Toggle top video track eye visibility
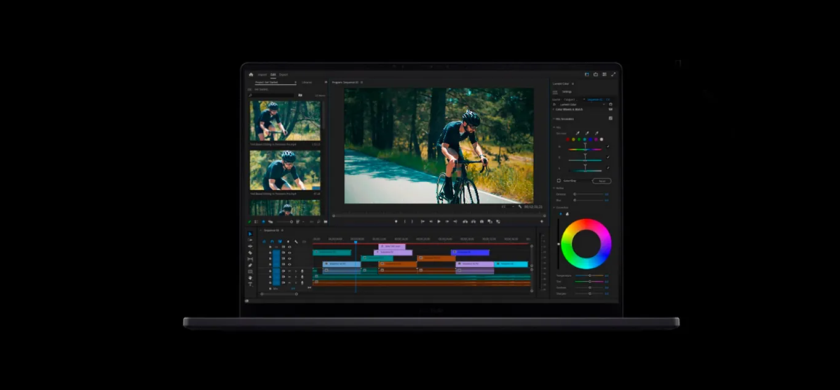 (x=290, y=247)
